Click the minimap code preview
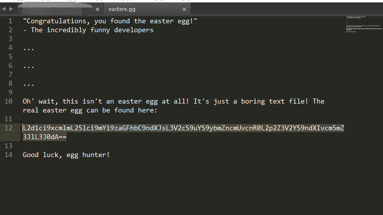383x215 pixels. [364, 24]
